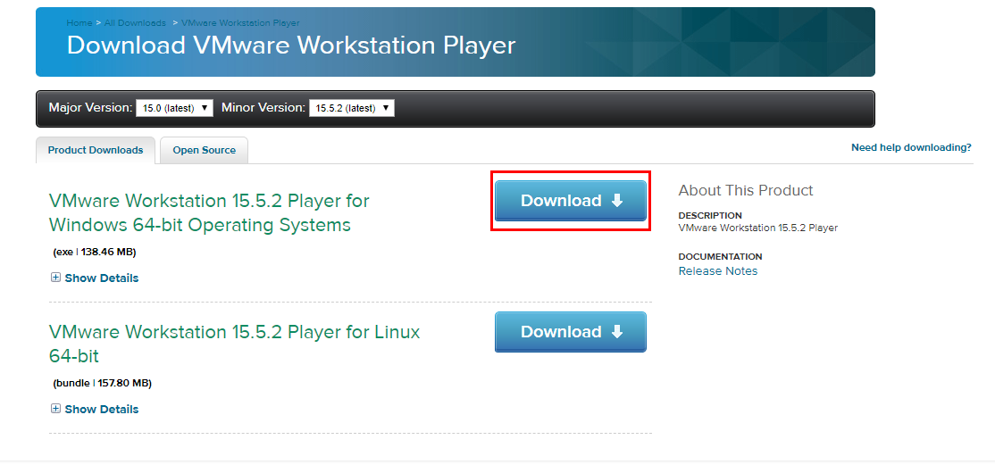Viewport: 995px width, 473px height.
Task: Click the DESCRIPTION label
Action: coord(710,216)
